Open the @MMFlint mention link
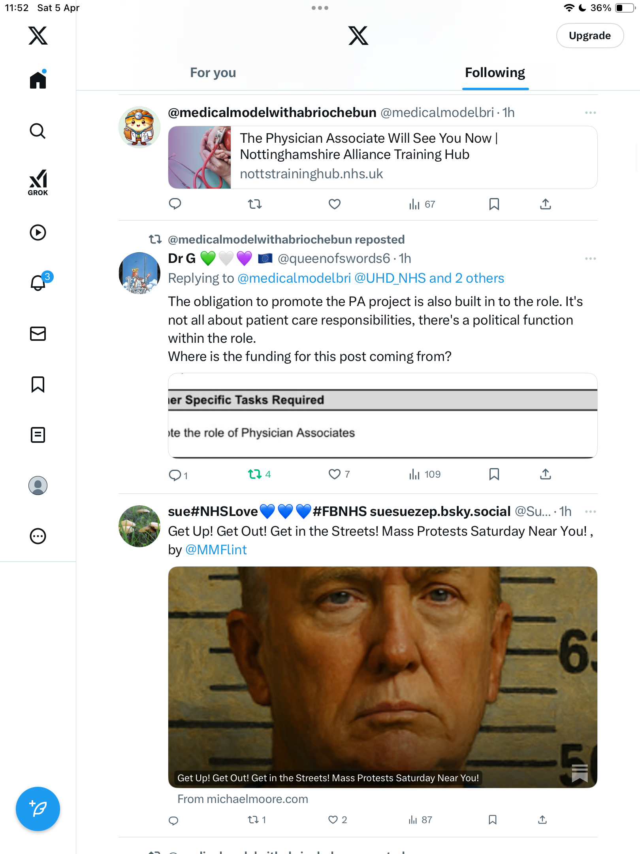This screenshot has width=640, height=854. click(216, 550)
